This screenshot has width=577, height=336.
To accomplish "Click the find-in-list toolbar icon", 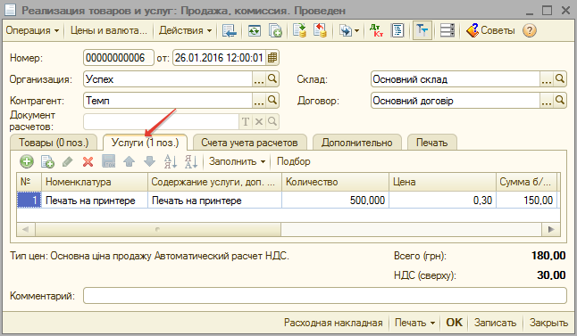I will 230,30.
